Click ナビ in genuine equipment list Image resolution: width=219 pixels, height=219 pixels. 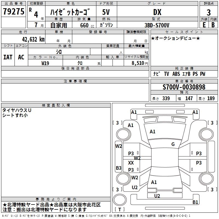[x=157, y=74]
